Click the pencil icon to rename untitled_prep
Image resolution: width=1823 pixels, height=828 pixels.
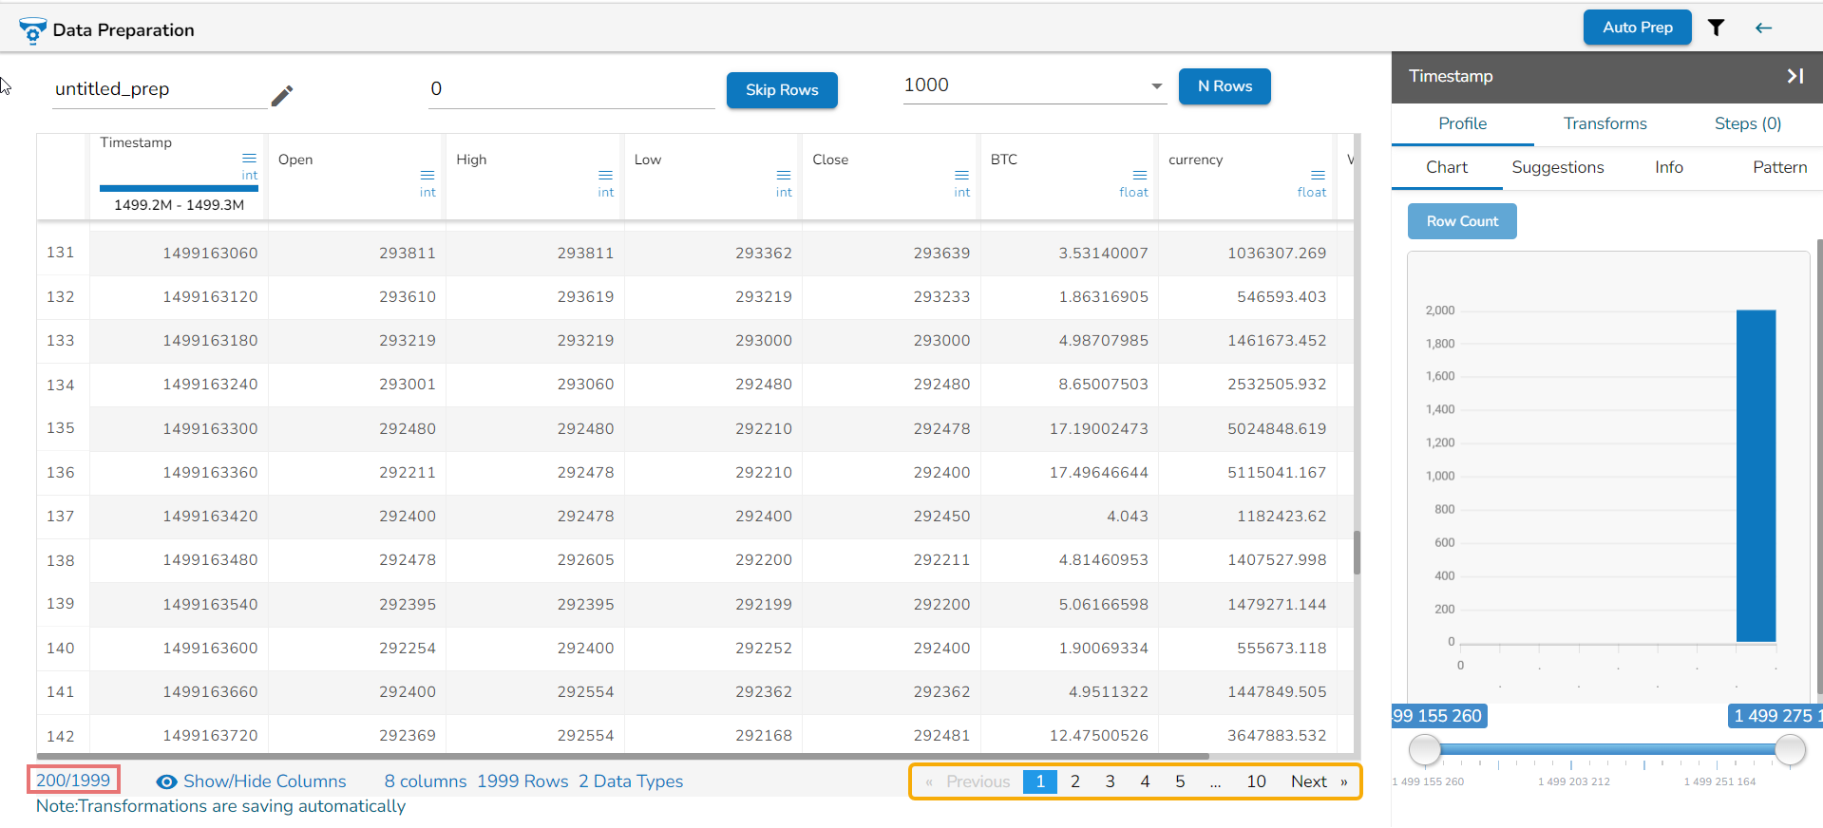(282, 96)
